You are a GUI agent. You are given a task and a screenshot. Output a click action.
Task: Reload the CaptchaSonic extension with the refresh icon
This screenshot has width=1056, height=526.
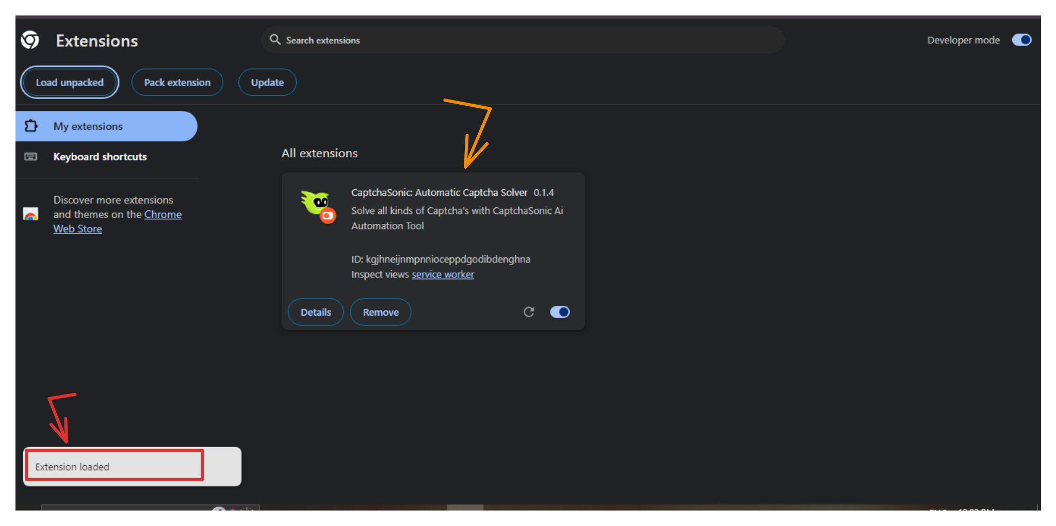pyautogui.click(x=529, y=312)
